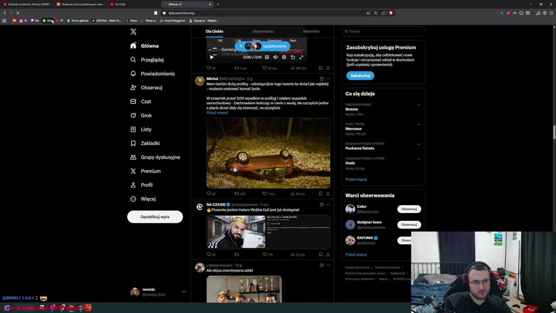
Task: Open Grok actions on Michał's post
Action: point(321,79)
